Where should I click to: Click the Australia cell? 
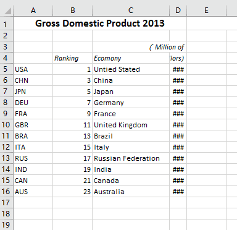[131, 192]
